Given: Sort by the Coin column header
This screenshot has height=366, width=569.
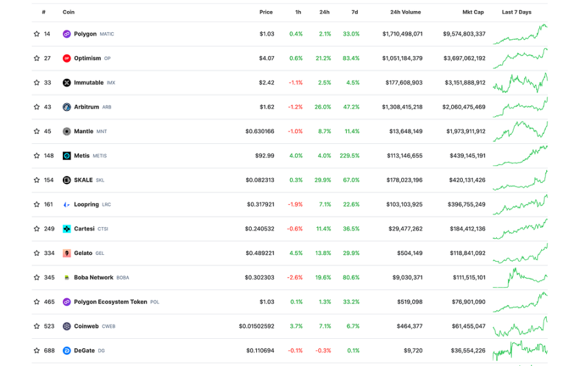Looking at the screenshot, I should [x=69, y=12].
